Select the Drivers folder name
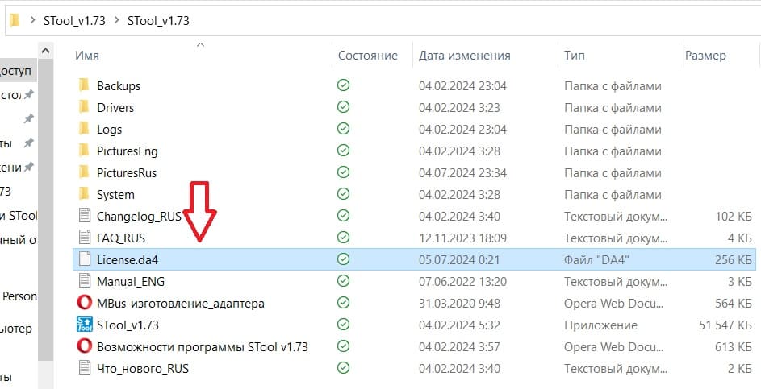The width and height of the screenshot is (761, 389). point(115,108)
